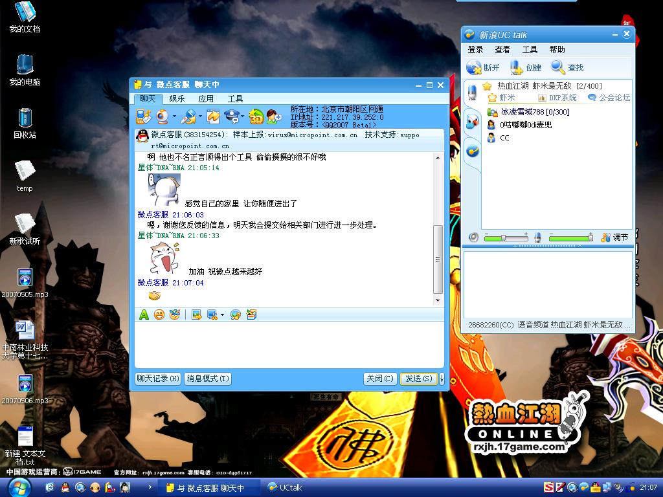
Task: Click the send SMS phone icon in QQ chat
Action: click(143, 116)
